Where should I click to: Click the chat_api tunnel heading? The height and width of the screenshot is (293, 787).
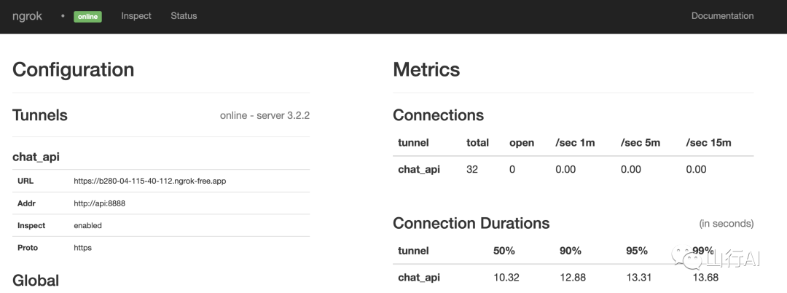coord(36,156)
